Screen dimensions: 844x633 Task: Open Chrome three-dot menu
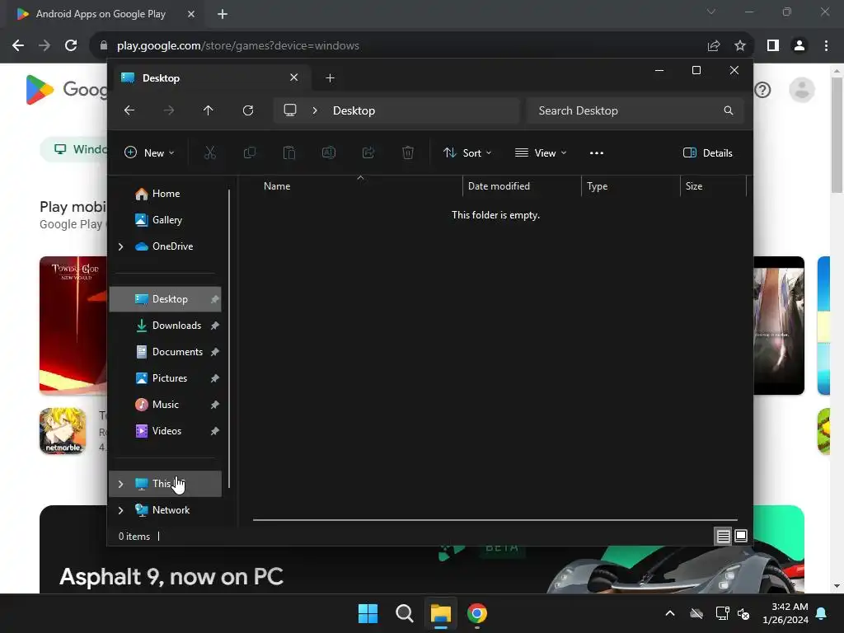[826, 46]
